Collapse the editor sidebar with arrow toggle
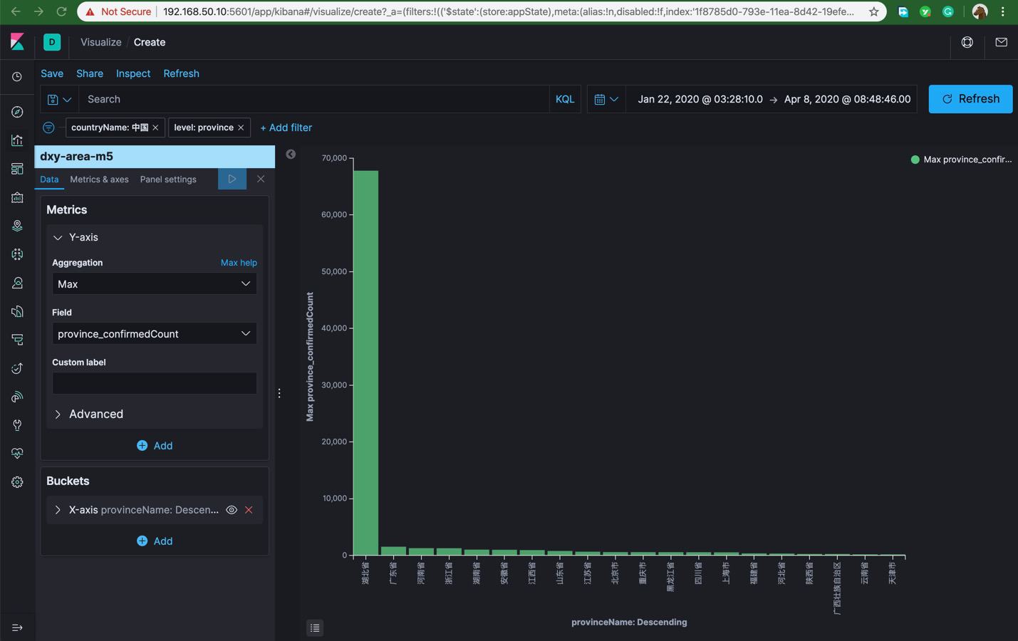Image resolution: width=1018 pixels, height=641 pixels. click(x=291, y=154)
